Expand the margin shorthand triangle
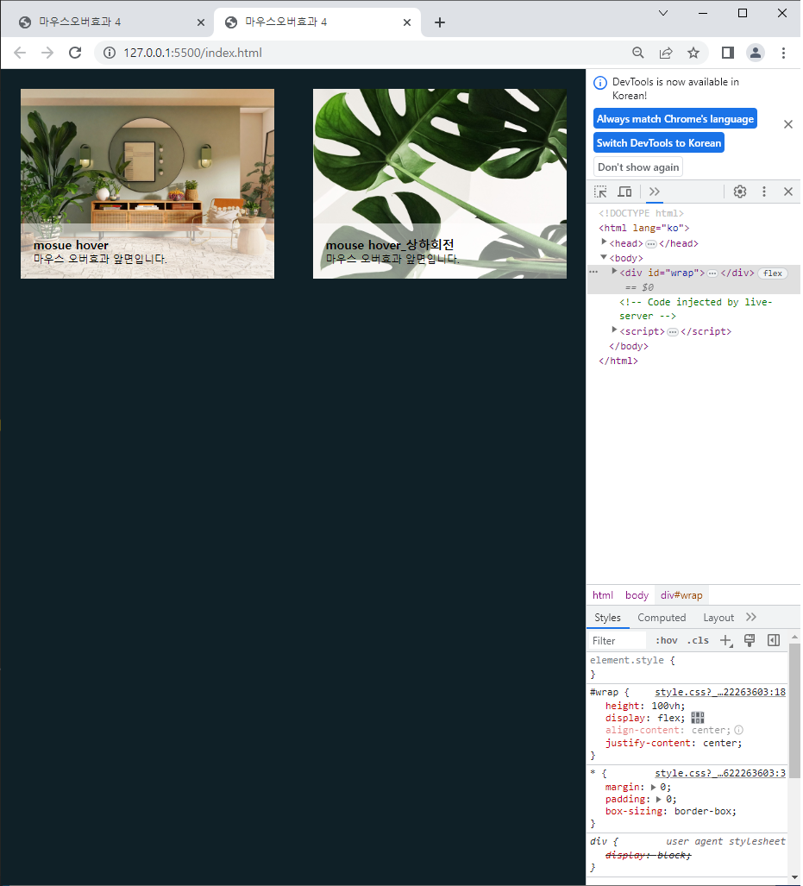The image size is (803, 886). tap(653, 788)
